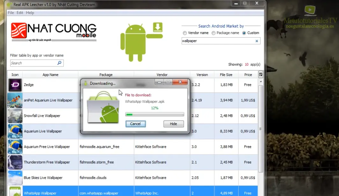Open the Help menu
The width and height of the screenshot is (339, 196).
[x=30, y=12]
